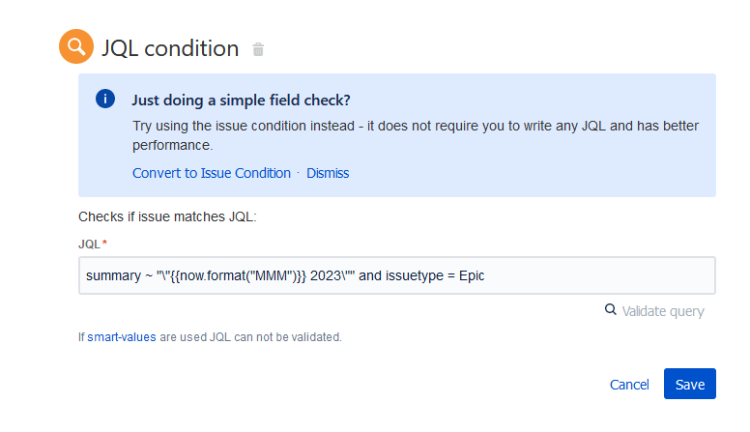Viewport: 750px width, 432px height.
Task: Click the red required asterisk beside JQL
Action: [104, 245]
